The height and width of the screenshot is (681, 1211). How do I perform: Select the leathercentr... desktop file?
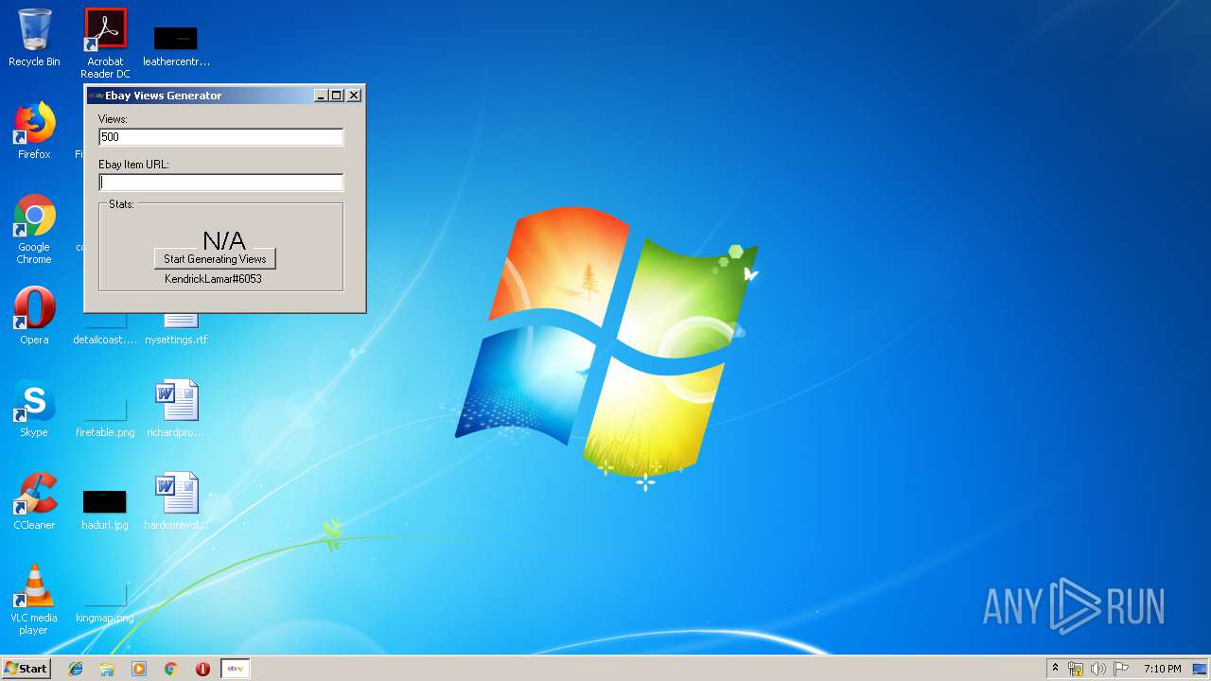176,45
